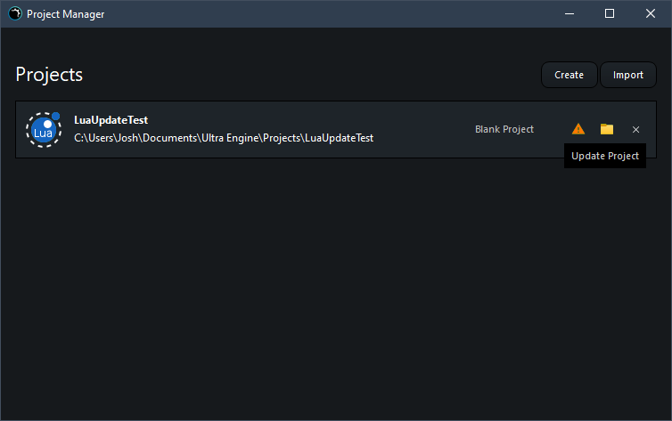672x421 pixels.
Task: Select the LuaUpdateTest project name
Action: pyautogui.click(x=111, y=120)
